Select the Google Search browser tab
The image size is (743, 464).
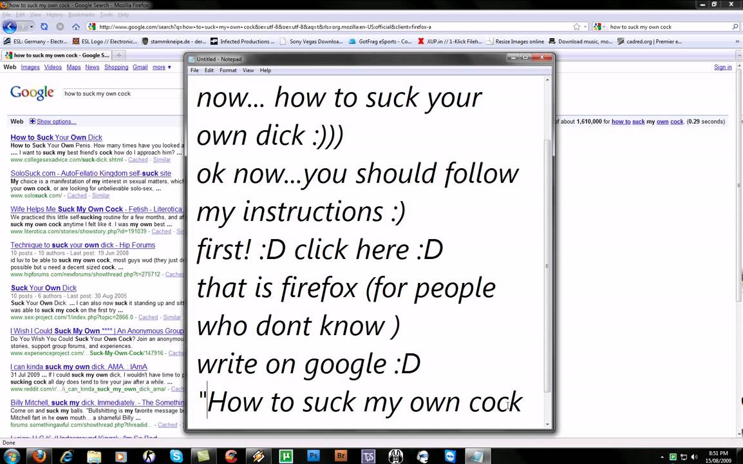pyautogui.click(x=57, y=55)
